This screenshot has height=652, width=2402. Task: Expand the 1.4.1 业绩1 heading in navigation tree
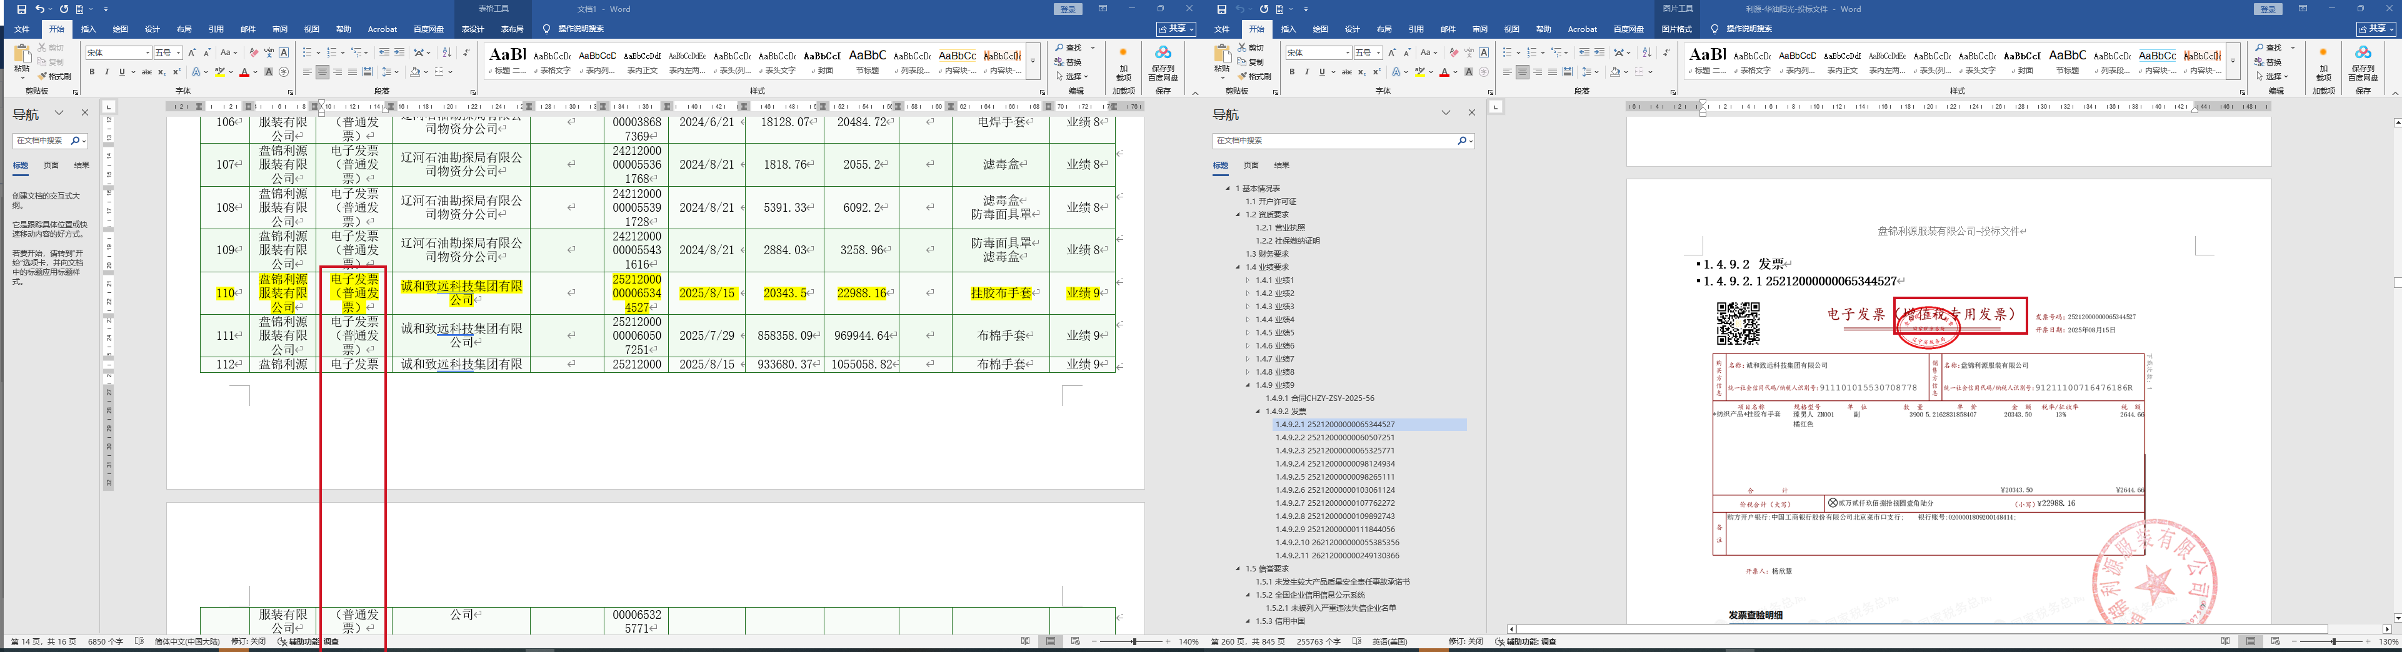pos(1248,280)
